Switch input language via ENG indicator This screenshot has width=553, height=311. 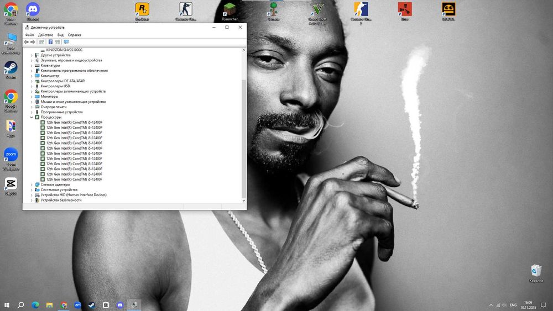[x=513, y=305]
